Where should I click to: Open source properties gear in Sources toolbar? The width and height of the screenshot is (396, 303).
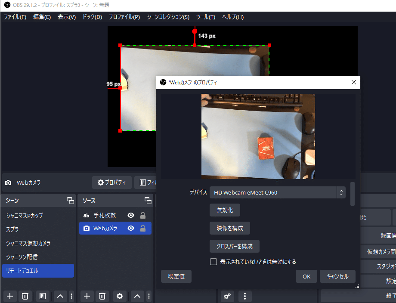(x=120, y=296)
